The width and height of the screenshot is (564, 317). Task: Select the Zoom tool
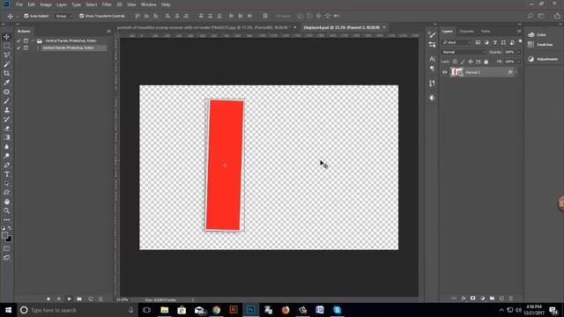click(x=6, y=211)
